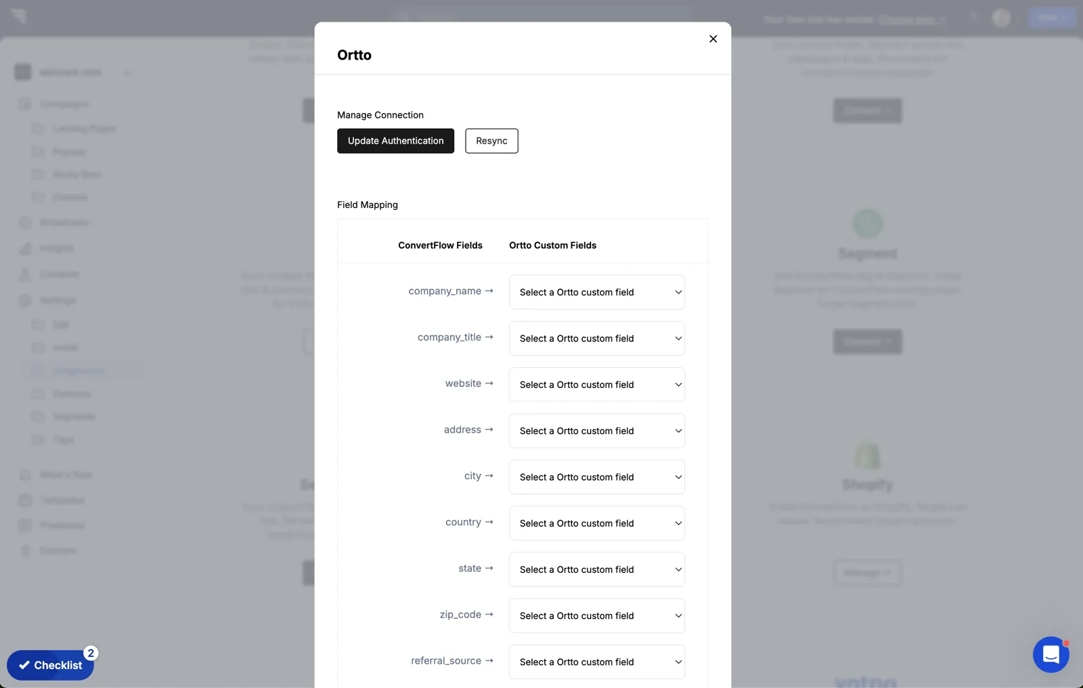Click the ConvertFlow Fields column header
This screenshot has height=688, width=1083.
coord(440,245)
